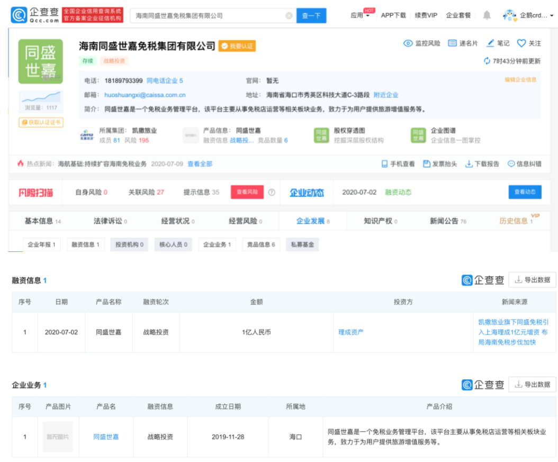Expand the account dropdown 企鹅crd...
This screenshot has width=558, height=462.
537,15
